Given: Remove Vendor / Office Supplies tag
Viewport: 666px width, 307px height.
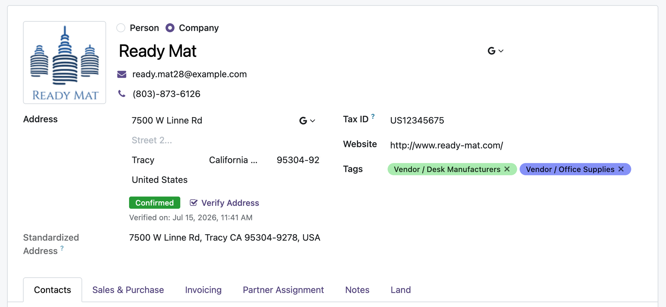Looking at the screenshot, I should tap(621, 169).
